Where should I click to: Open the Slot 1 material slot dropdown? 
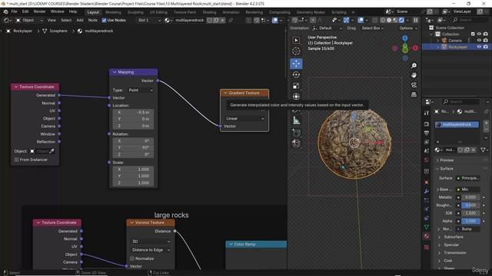pos(149,21)
